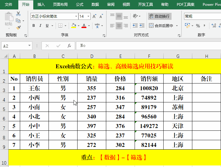Click the Increase Font Size icon
The height and width of the screenshot is (167, 221).
pyautogui.click(x=94, y=16)
